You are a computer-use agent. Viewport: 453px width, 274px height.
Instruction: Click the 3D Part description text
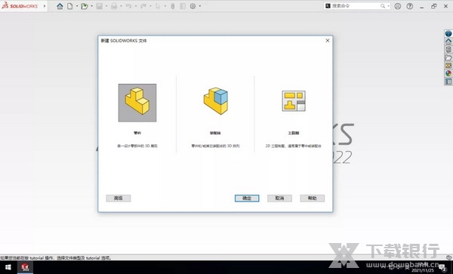[137, 146]
